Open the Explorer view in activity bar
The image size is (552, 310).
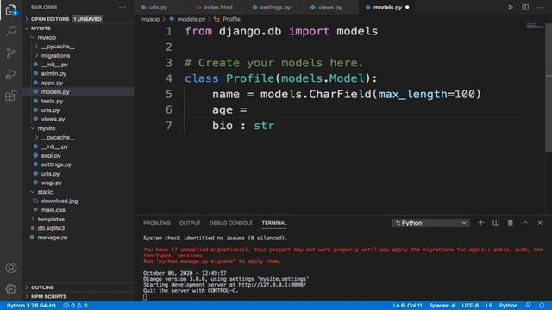[x=11, y=9]
